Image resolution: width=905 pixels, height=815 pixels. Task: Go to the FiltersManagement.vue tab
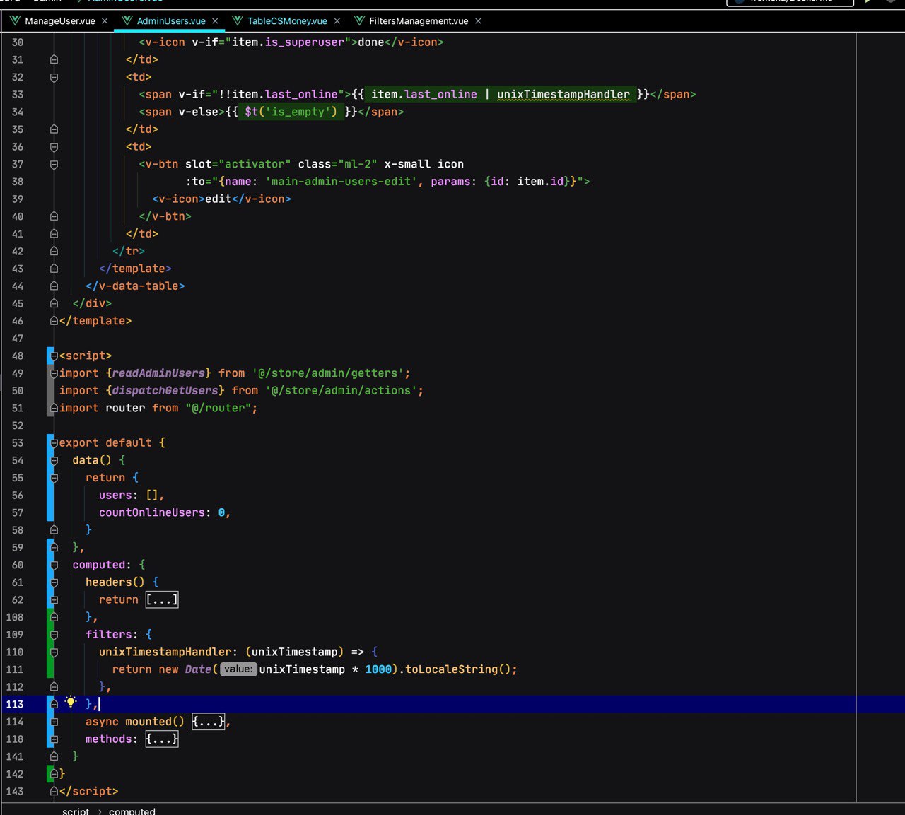point(419,21)
